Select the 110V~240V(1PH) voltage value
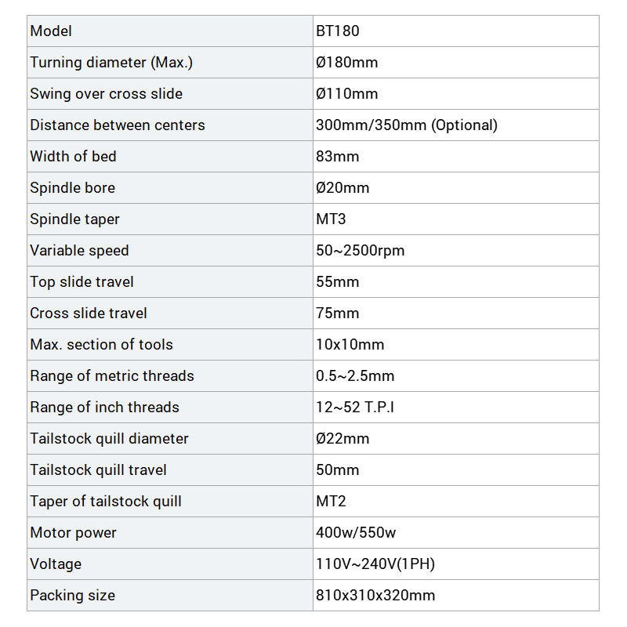 click(x=375, y=564)
